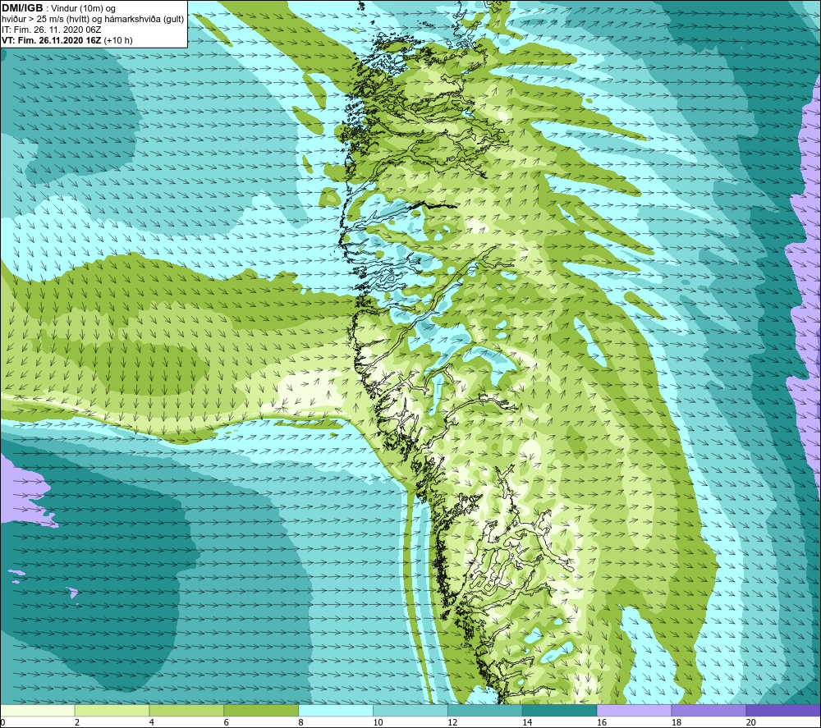Click the 8–10 m/s pale cyan legend swatch
821x728 pixels.
336,710
